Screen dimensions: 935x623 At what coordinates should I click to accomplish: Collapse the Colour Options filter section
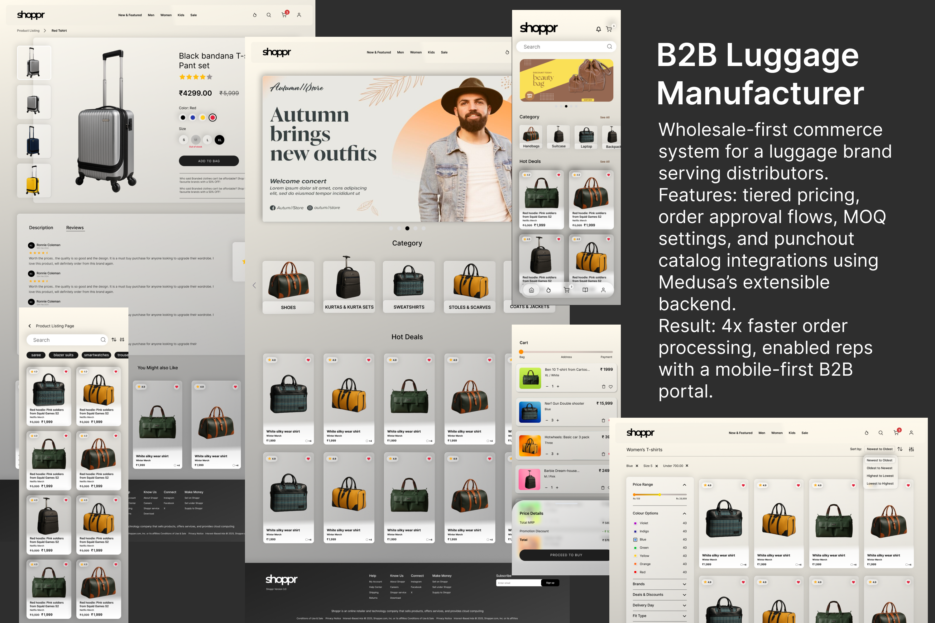684,513
